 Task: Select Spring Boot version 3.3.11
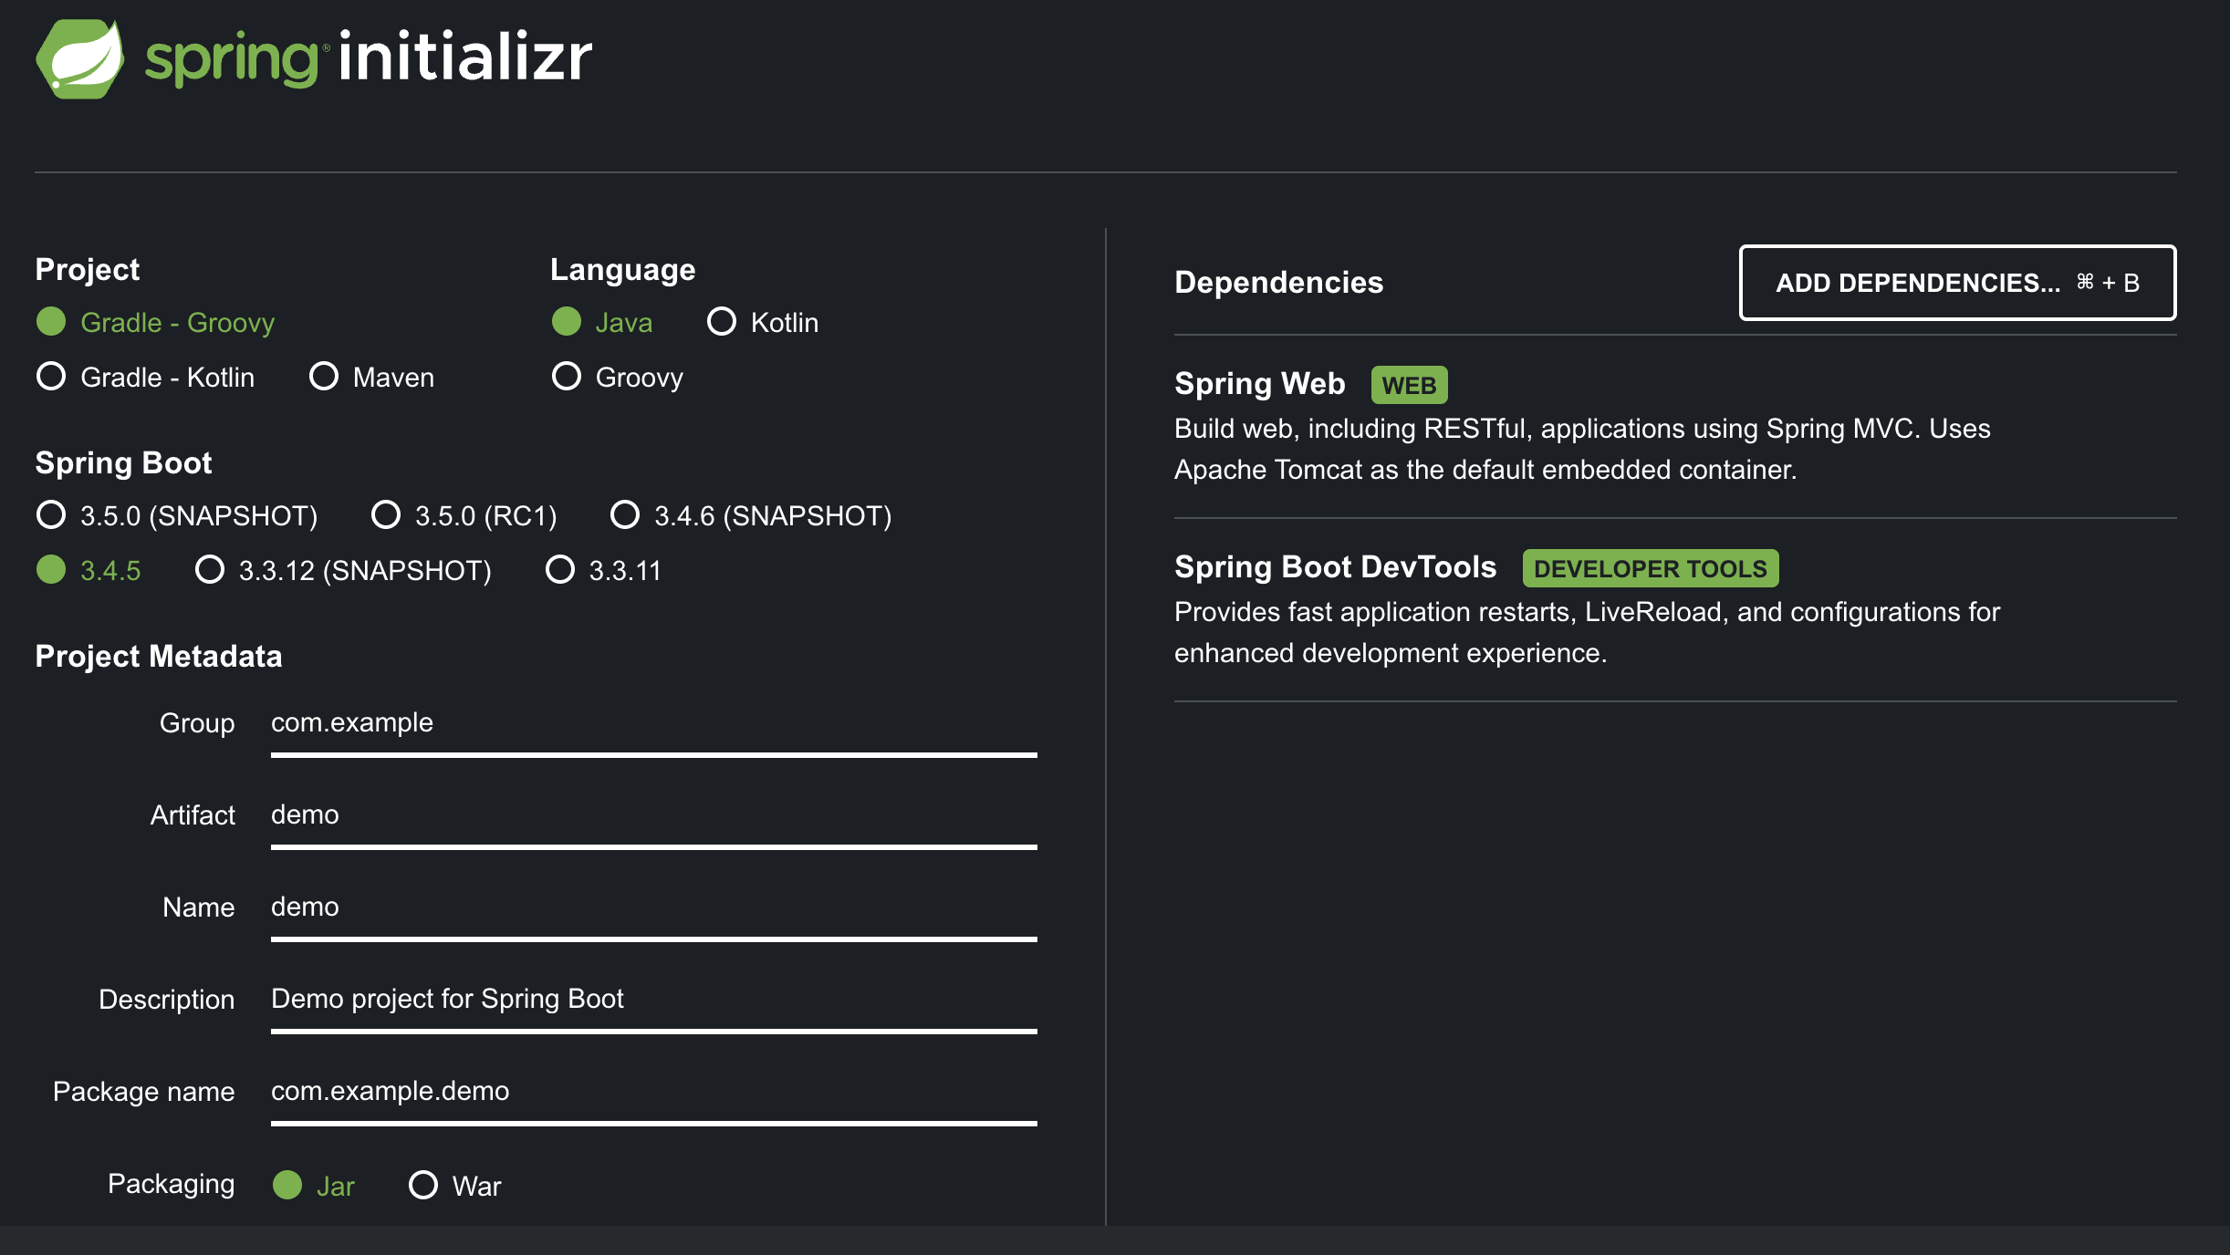(603, 570)
